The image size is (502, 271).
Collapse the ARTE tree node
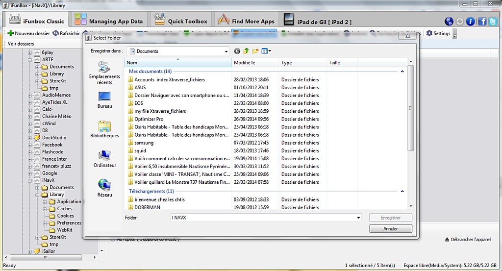[30, 60]
